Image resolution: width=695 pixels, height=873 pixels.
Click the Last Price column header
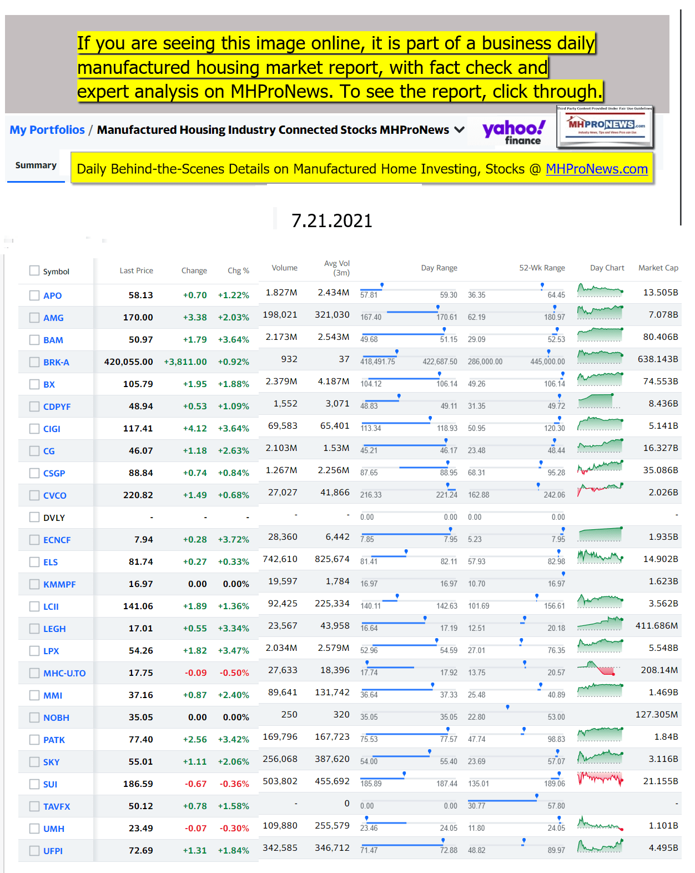[136, 270]
